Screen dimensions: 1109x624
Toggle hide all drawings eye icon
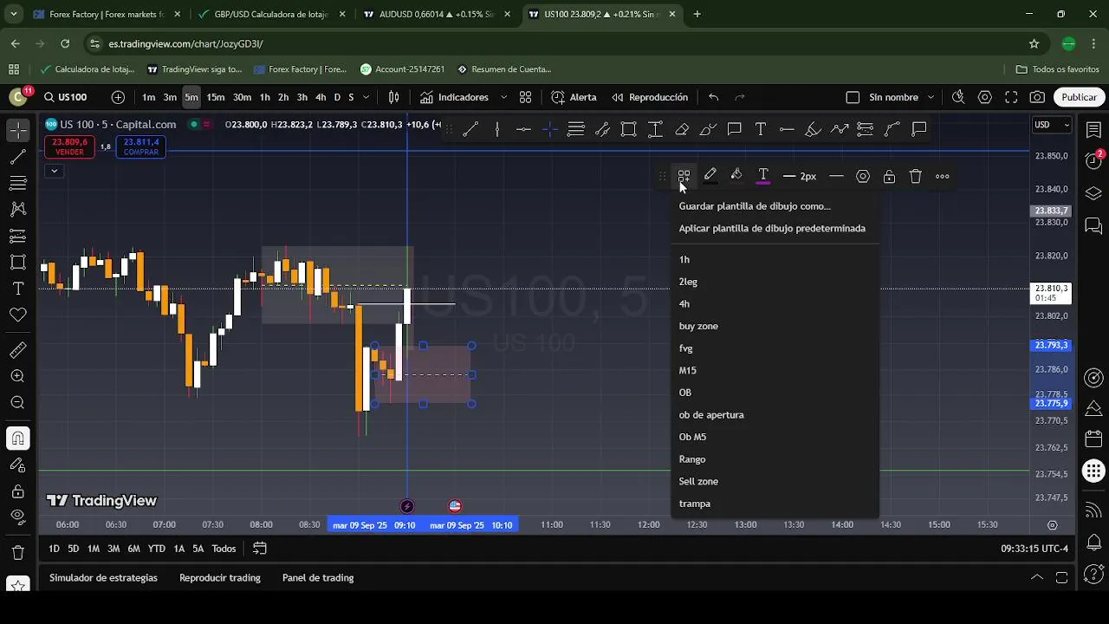pos(17,517)
